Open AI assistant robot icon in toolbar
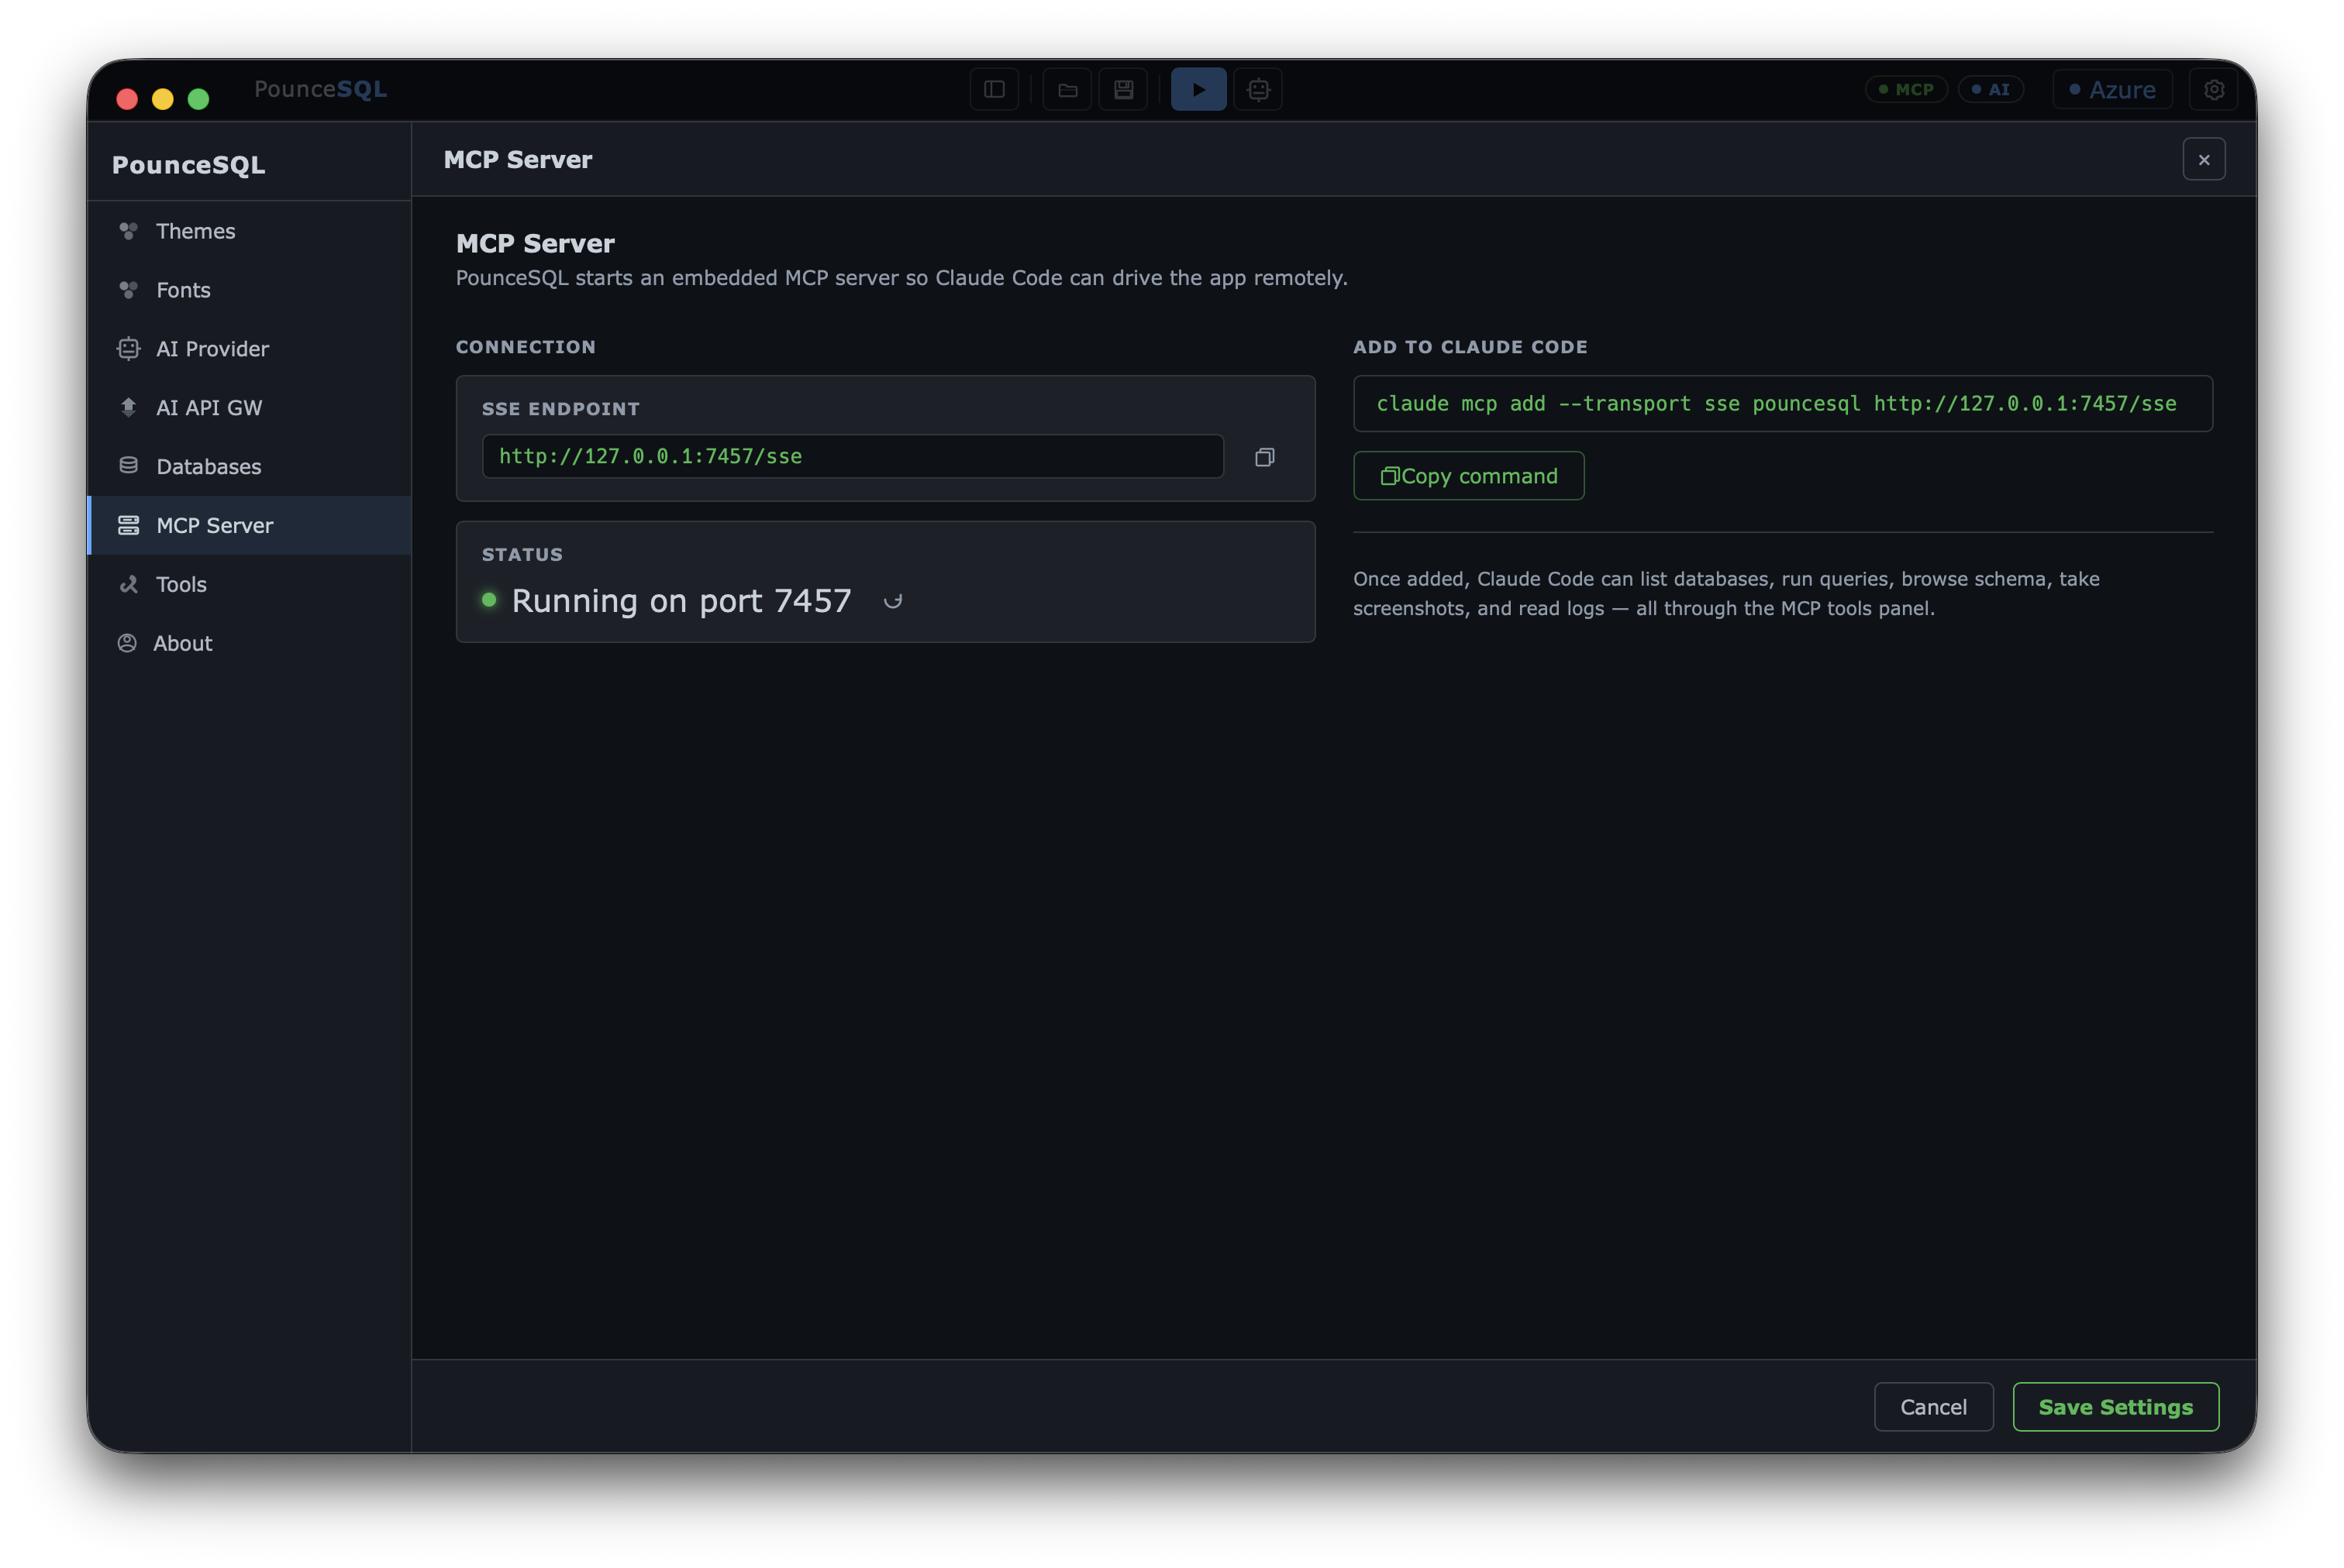 click(1257, 90)
